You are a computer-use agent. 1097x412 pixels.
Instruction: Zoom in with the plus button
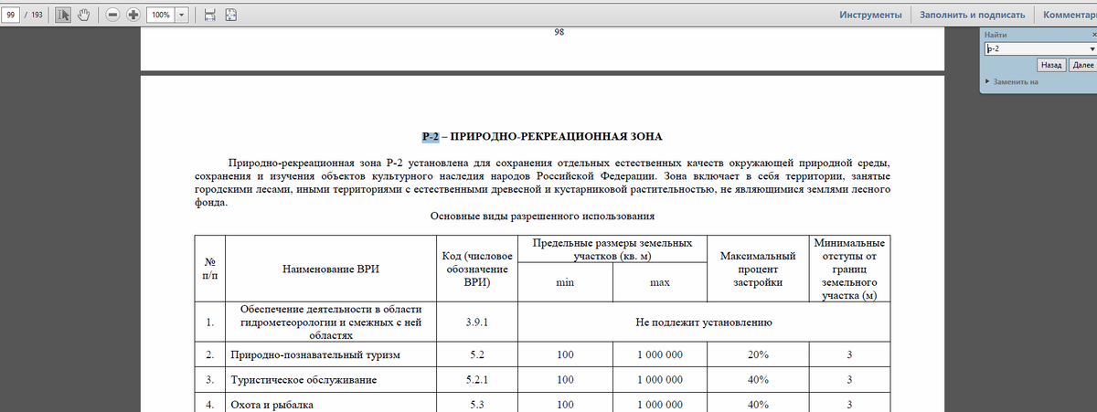click(133, 16)
